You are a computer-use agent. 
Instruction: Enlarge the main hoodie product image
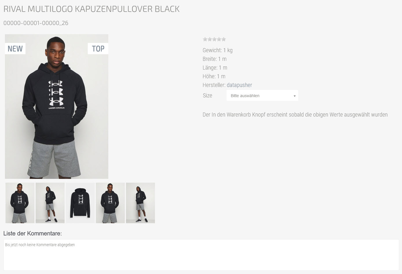56,106
